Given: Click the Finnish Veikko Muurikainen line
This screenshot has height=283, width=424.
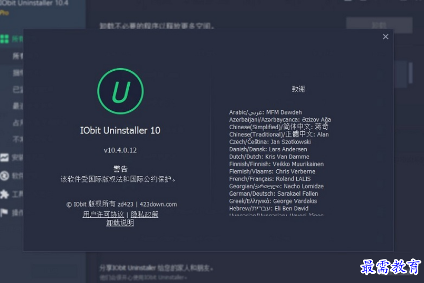Looking at the screenshot, I should [276, 164].
